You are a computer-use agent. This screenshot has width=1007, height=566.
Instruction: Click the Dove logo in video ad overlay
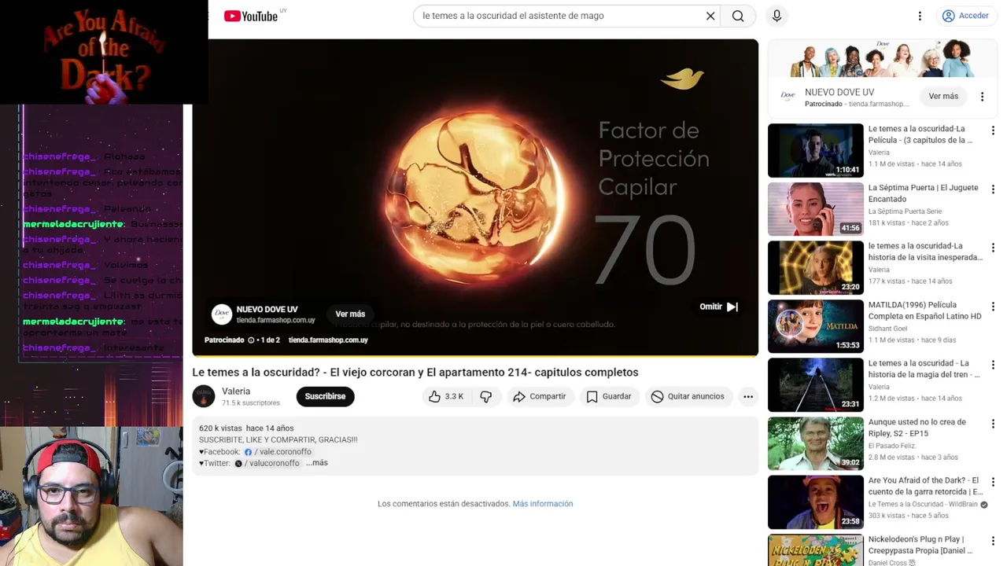coord(222,314)
